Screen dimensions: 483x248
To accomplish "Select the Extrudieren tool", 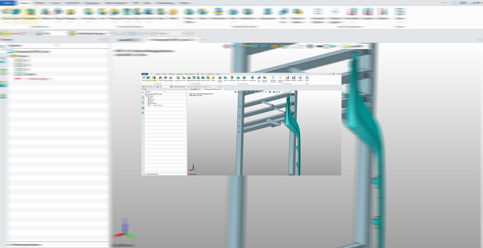I will 154,79.
